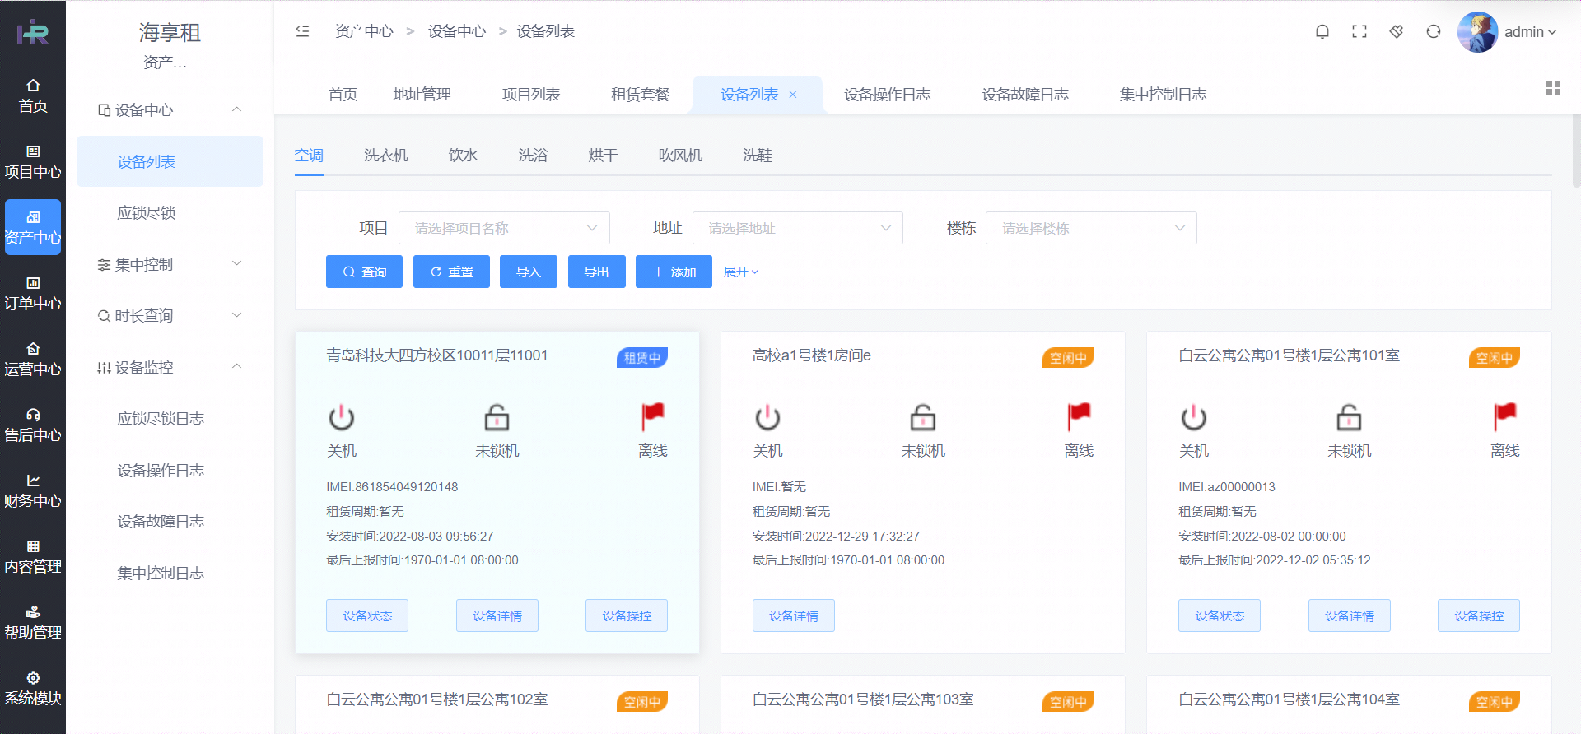Click the 导出 export button
Image resolution: width=1581 pixels, height=734 pixels.
(x=597, y=272)
